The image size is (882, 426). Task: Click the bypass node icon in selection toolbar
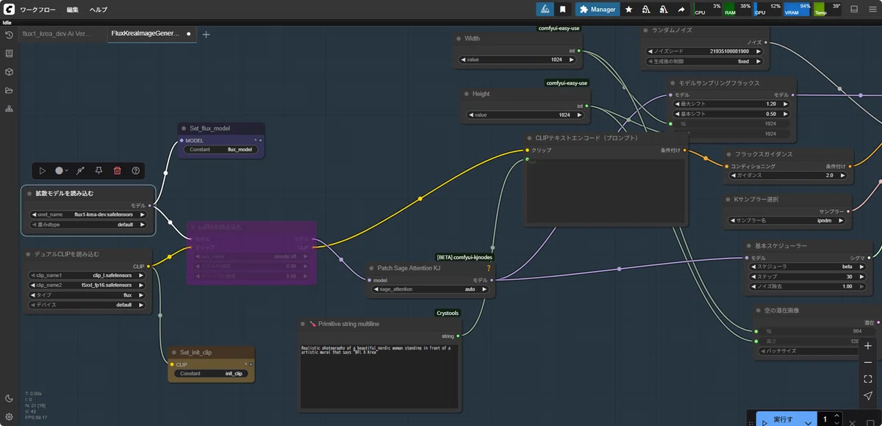(x=80, y=170)
